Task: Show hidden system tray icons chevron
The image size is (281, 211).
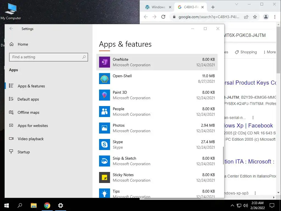Action: tap(232, 206)
